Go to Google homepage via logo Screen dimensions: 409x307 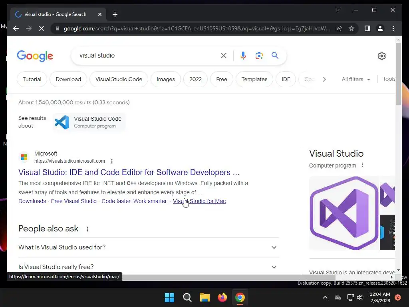tap(35, 56)
